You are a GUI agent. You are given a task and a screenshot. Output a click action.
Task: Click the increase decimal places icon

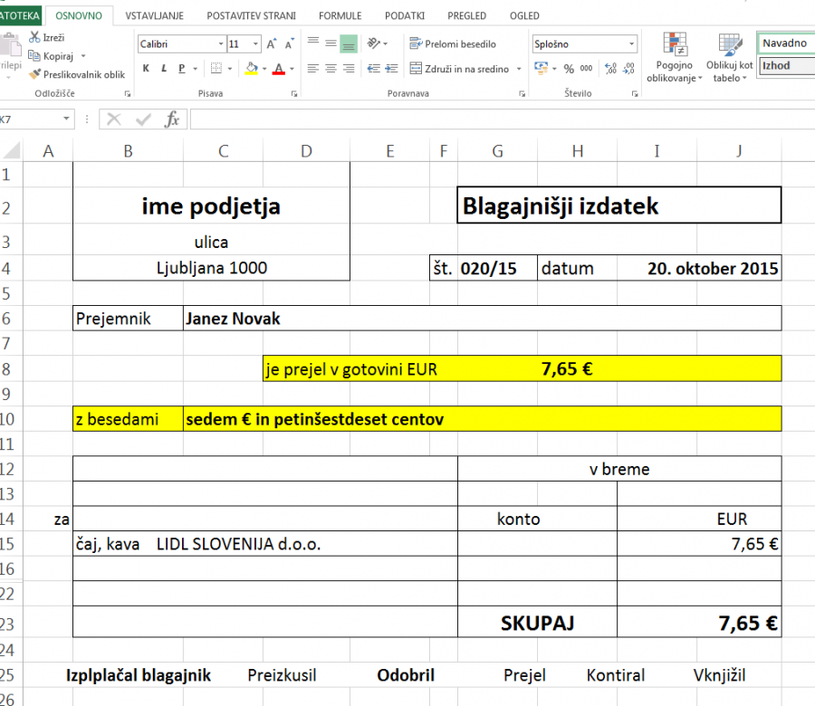609,69
